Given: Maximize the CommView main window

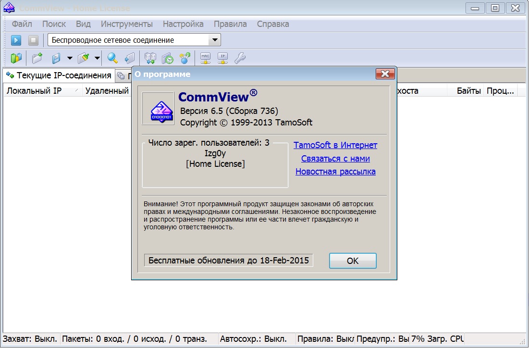Looking at the screenshot, I should [495, 8].
